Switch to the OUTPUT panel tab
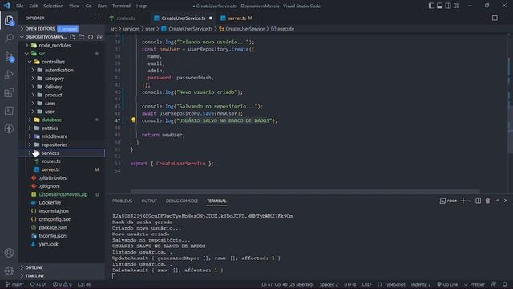 click(x=149, y=201)
